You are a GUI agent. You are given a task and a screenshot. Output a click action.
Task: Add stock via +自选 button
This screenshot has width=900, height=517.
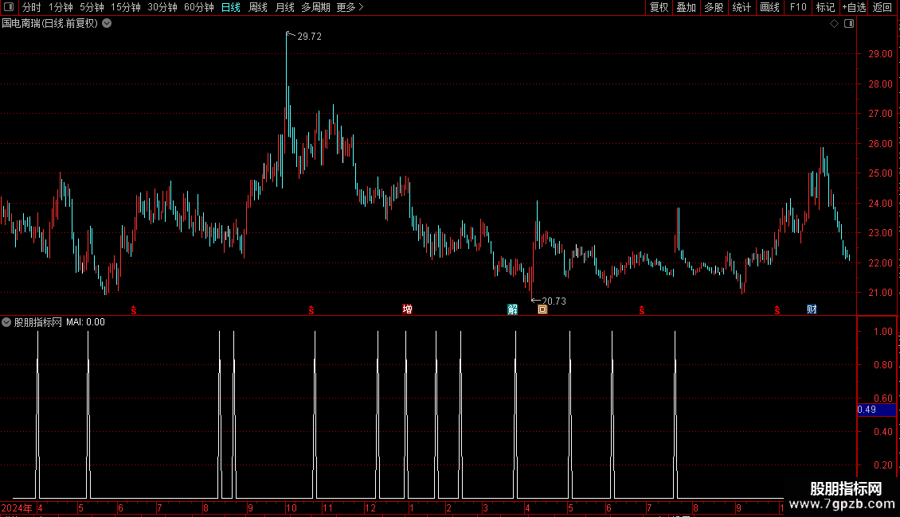854,7
